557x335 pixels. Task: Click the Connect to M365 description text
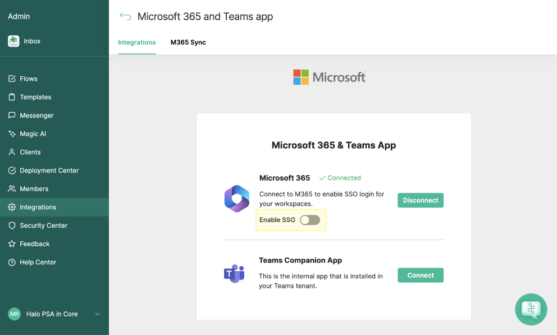coord(322,199)
